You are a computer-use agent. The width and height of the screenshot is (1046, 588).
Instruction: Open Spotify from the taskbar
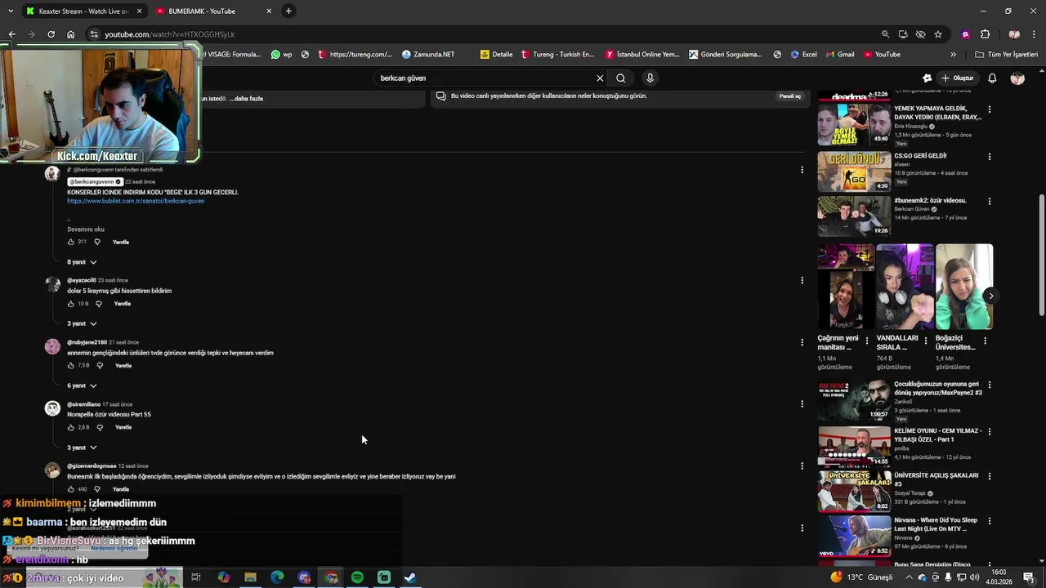(357, 577)
